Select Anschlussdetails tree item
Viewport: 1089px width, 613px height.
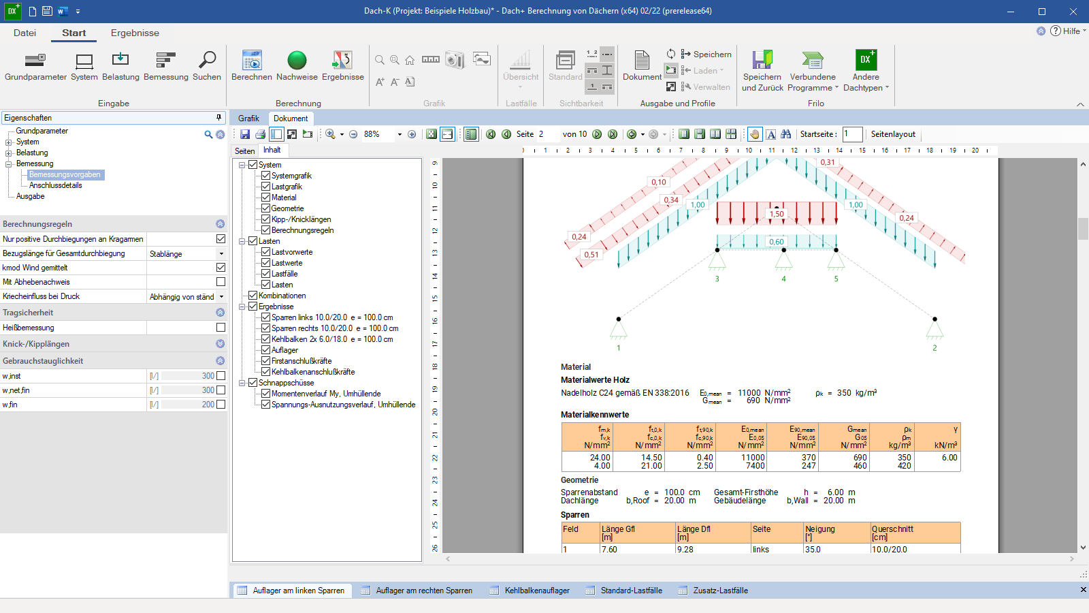click(x=55, y=185)
